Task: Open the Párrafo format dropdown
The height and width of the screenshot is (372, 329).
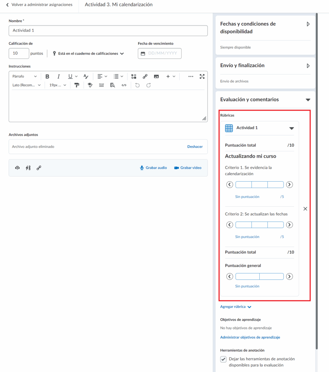Action: tap(24, 77)
